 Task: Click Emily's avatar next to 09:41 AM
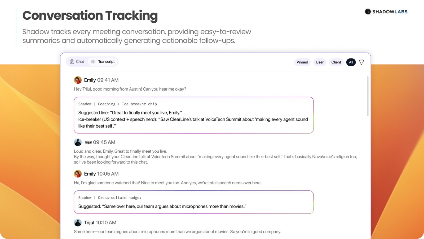(x=77, y=80)
